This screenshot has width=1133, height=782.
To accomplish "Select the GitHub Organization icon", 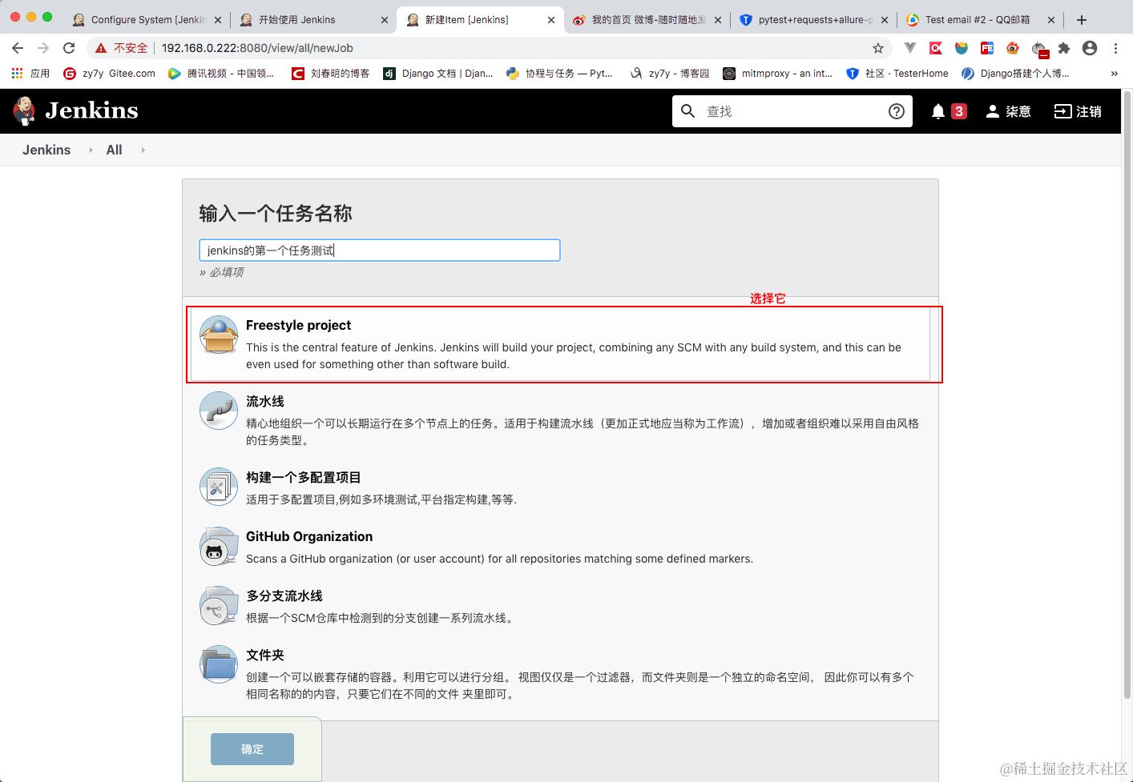I will click(219, 546).
